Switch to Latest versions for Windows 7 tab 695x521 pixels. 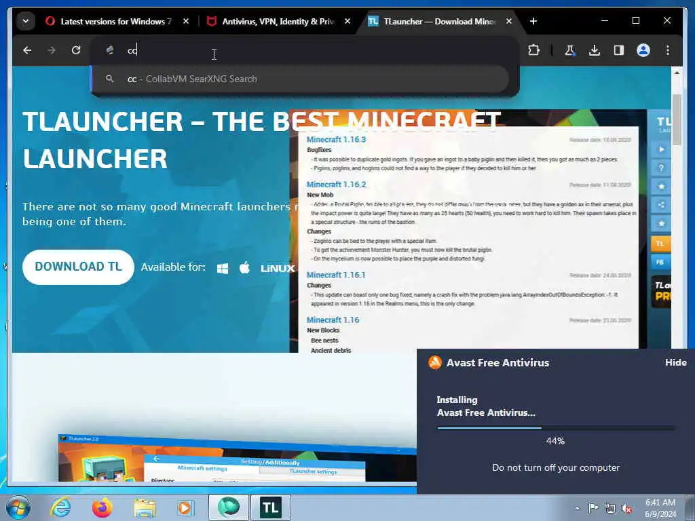click(x=117, y=21)
